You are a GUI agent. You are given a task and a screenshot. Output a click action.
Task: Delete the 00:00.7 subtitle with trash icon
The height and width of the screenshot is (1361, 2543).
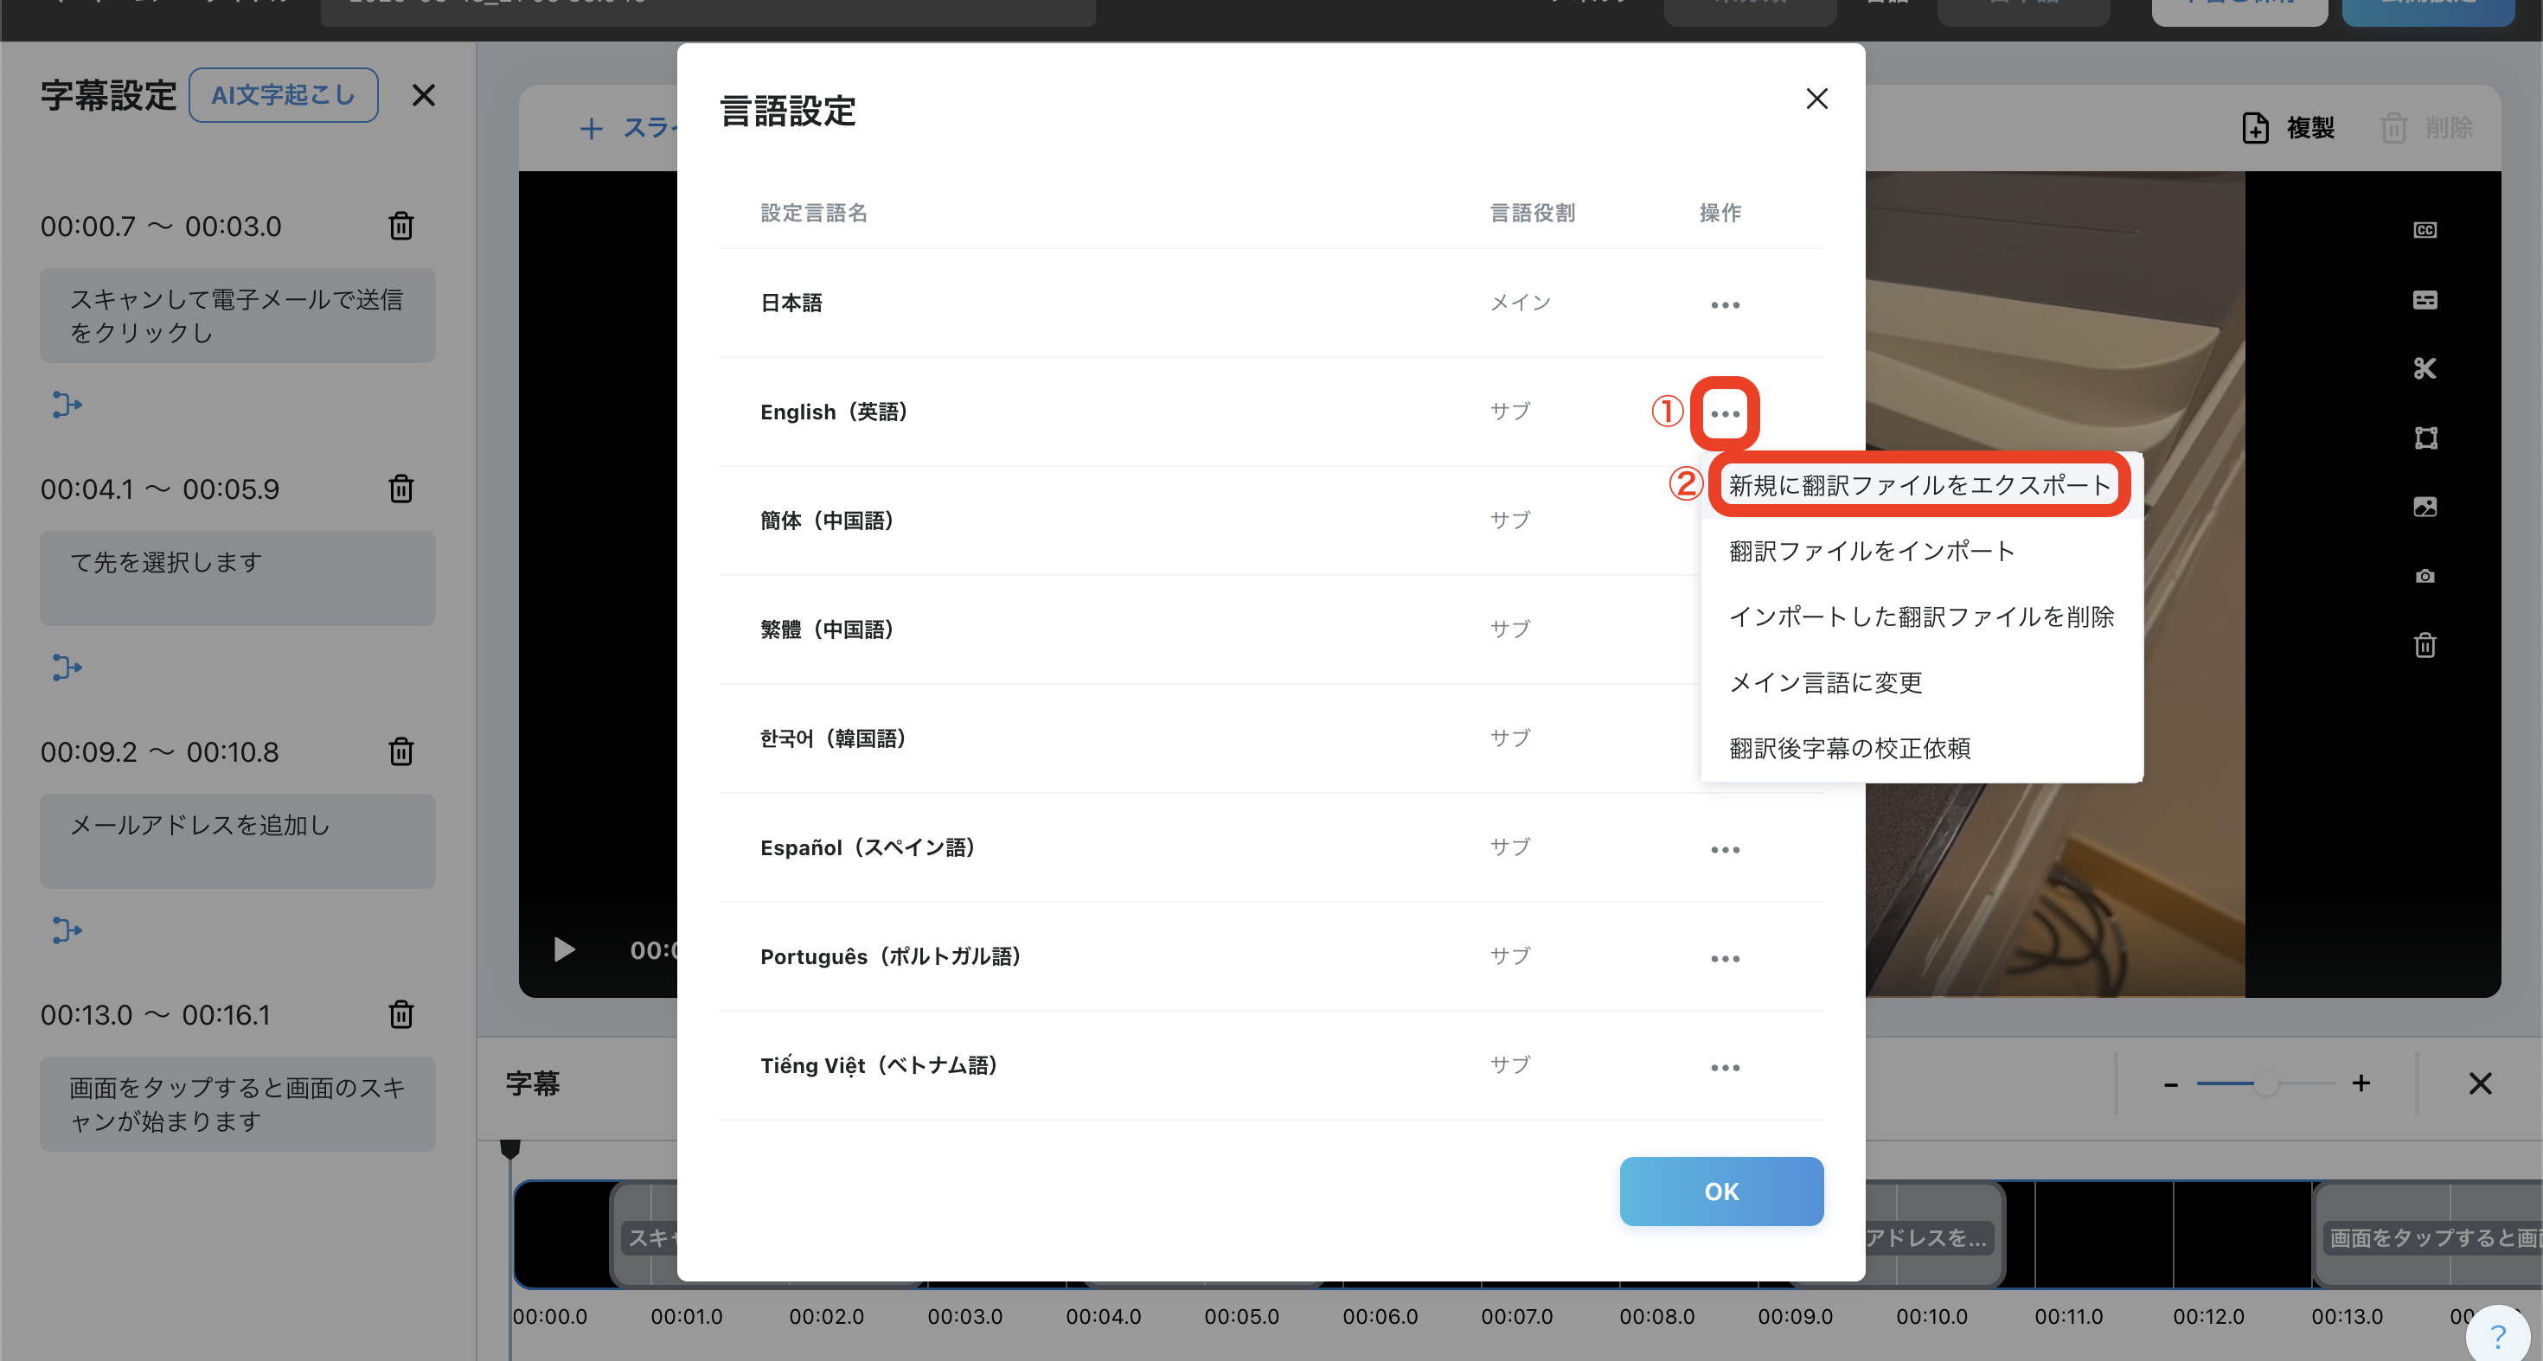[400, 226]
